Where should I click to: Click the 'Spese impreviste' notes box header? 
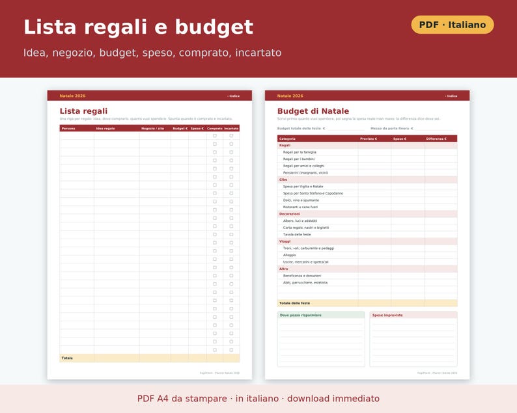coord(413,315)
